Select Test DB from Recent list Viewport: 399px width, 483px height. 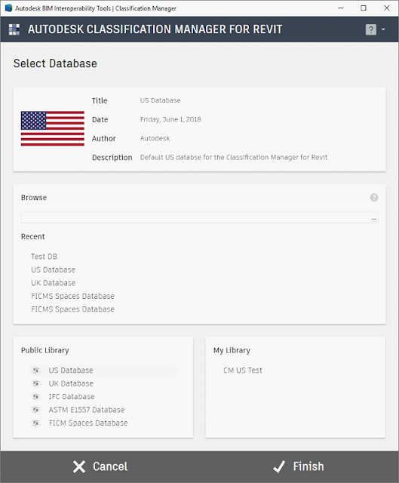pos(44,257)
